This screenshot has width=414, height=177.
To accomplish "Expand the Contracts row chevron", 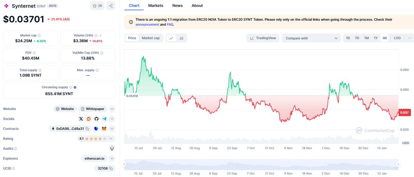I will coord(112,129).
